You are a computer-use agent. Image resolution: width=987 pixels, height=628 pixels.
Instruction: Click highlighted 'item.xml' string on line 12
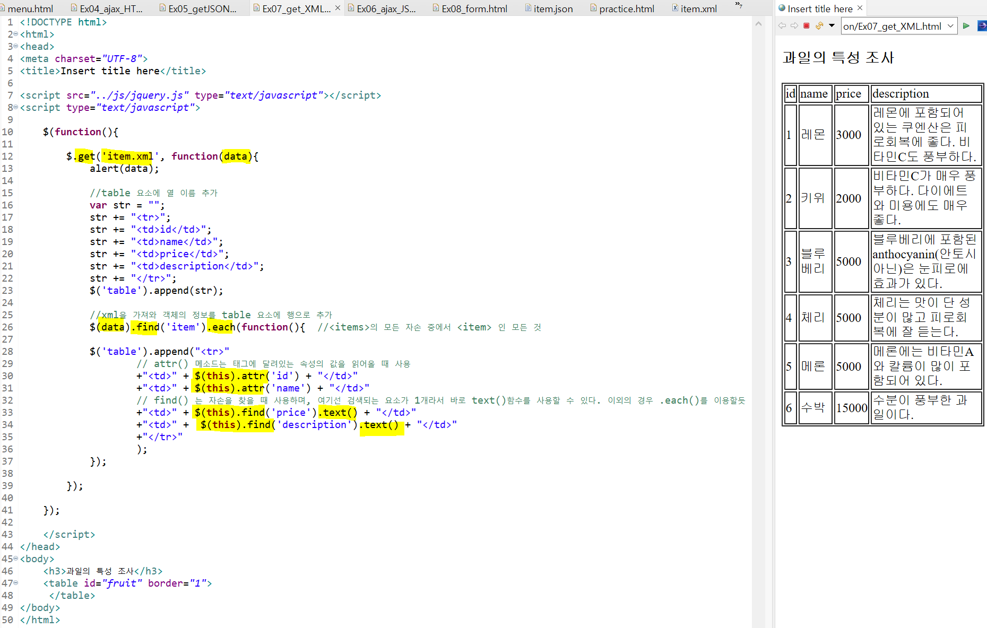click(x=130, y=156)
